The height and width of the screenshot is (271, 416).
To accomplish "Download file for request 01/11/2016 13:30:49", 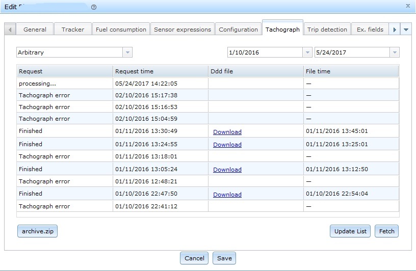I will pos(227,132).
